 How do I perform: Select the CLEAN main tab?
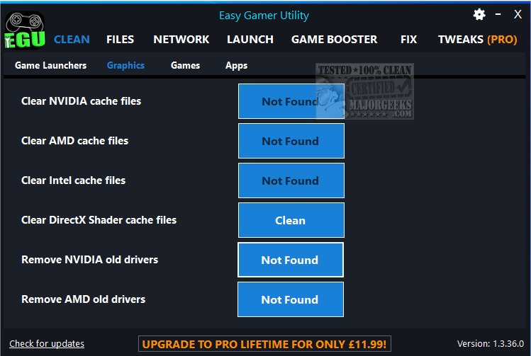click(72, 40)
